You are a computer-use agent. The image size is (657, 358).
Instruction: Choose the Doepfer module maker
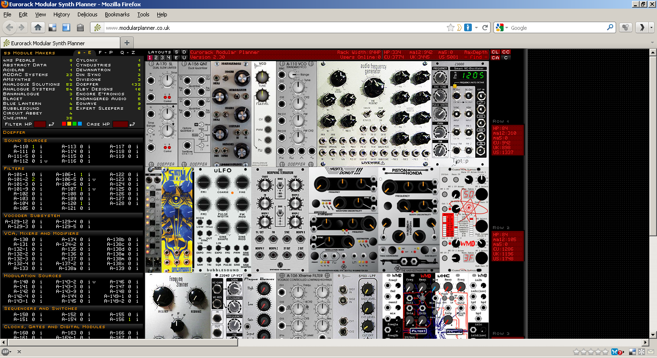(x=87, y=84)
